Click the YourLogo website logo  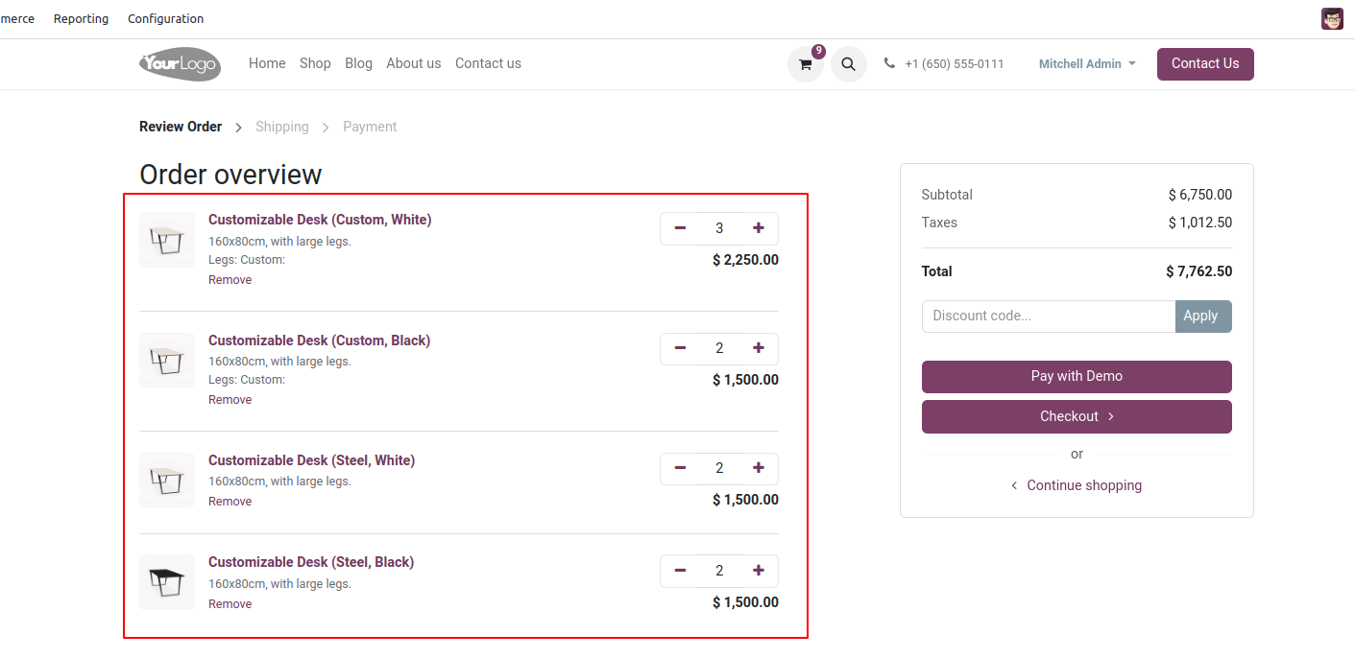180,63
